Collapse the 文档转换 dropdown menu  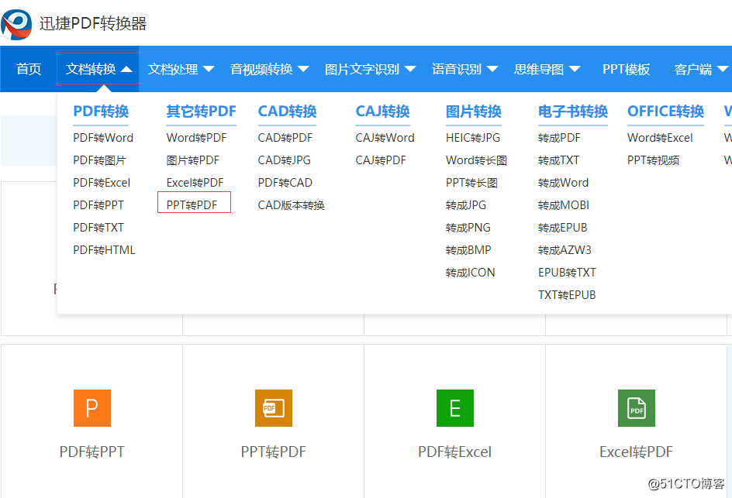98,69
